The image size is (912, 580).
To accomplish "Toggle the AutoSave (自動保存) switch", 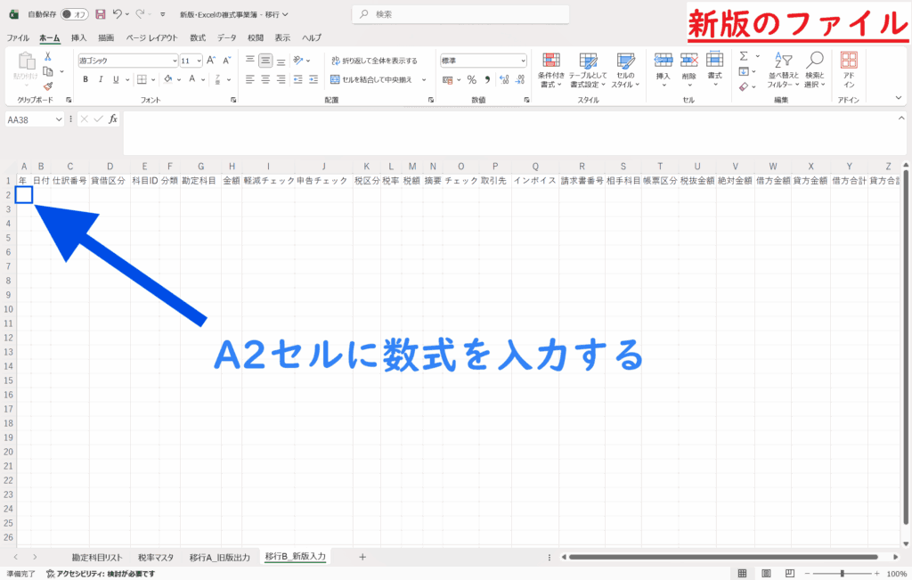I will coord(75,14).
